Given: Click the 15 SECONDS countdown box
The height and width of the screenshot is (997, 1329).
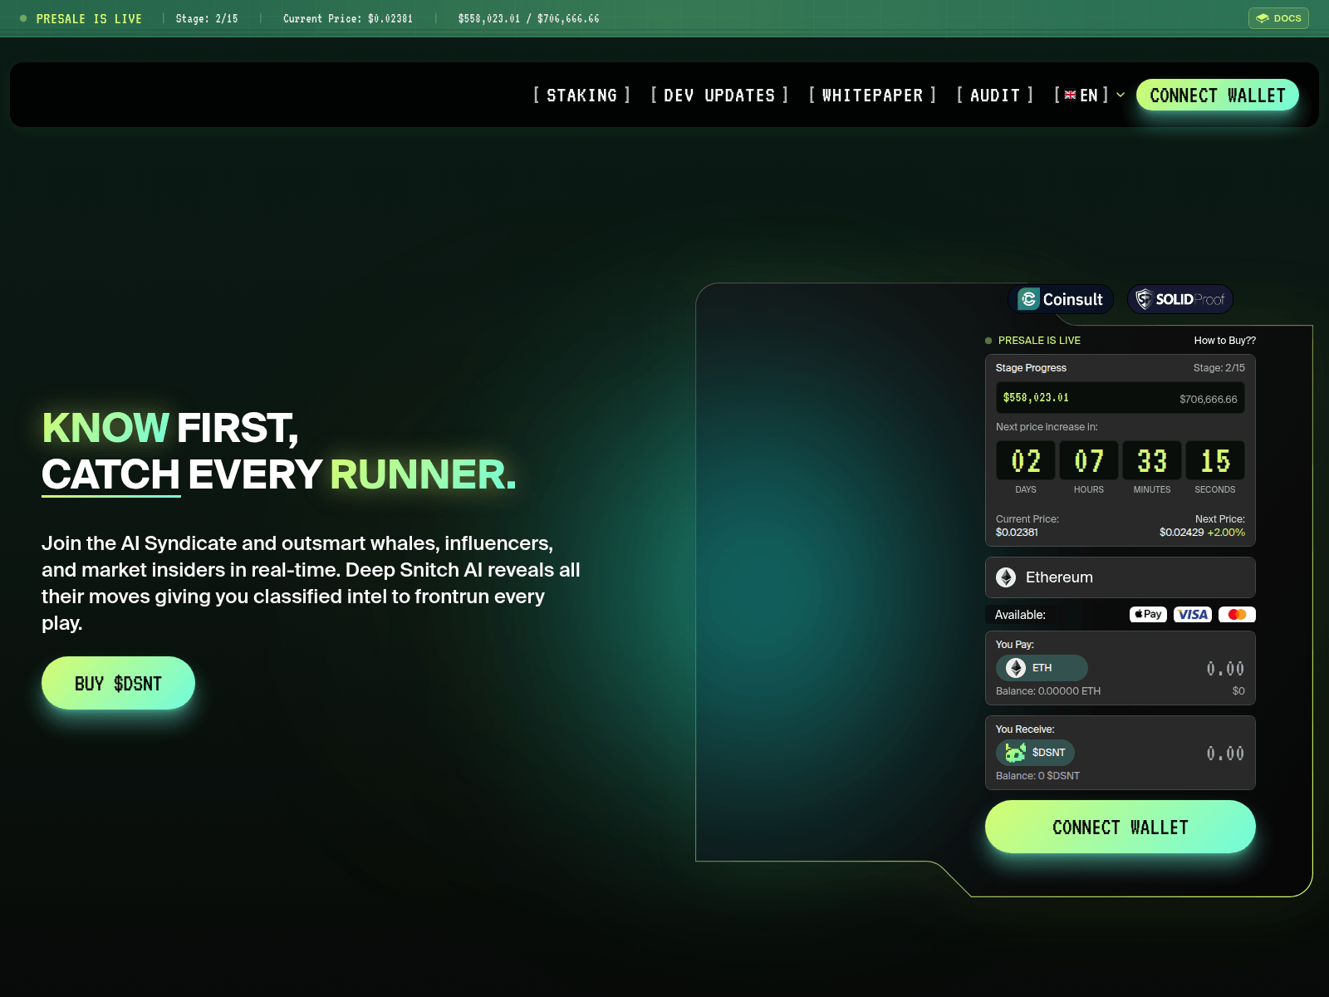Looking at the screenshot, I should pyautogui.click(x=1215, y=460).
